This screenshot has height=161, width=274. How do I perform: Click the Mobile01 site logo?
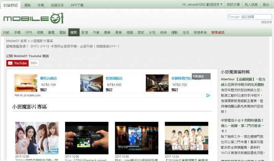tap(33, 18)
